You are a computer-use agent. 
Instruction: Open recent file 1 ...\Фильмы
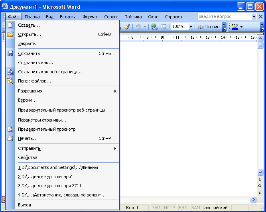pyautogui.click(x=63, y=168)
